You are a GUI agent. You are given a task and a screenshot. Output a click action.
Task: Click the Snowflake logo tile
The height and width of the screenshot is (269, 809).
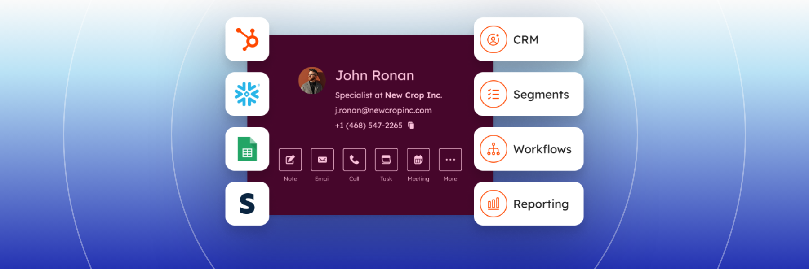coord(247,94)
